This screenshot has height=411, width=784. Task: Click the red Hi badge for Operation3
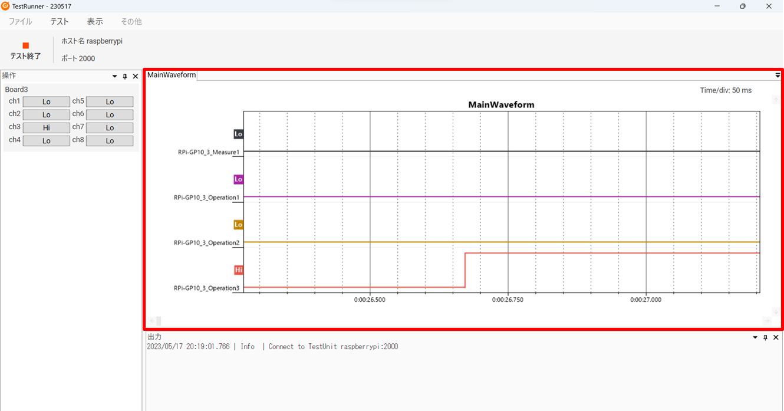pos(238,270)
